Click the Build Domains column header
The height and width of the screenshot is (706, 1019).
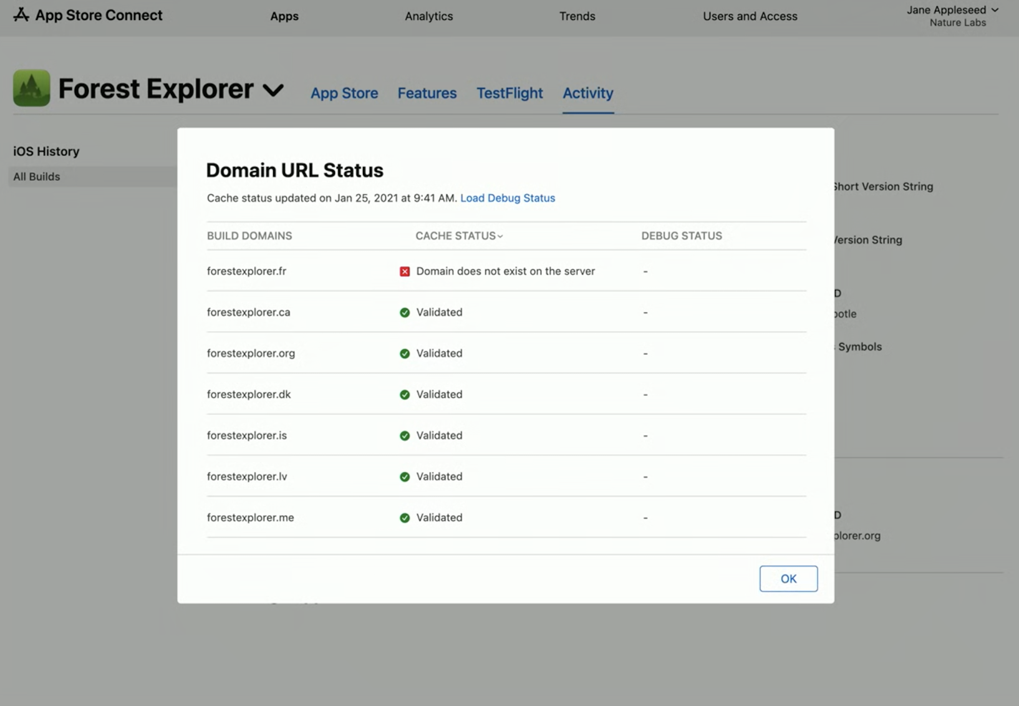pyautogui.click(x=249, y=236)
